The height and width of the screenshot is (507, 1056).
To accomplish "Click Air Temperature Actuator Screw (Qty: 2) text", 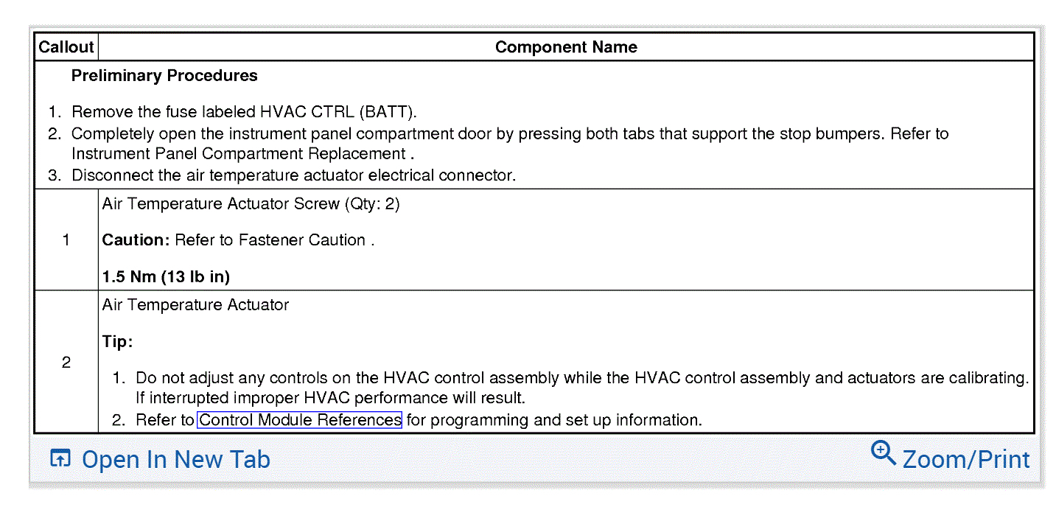I will click(251, 204).
